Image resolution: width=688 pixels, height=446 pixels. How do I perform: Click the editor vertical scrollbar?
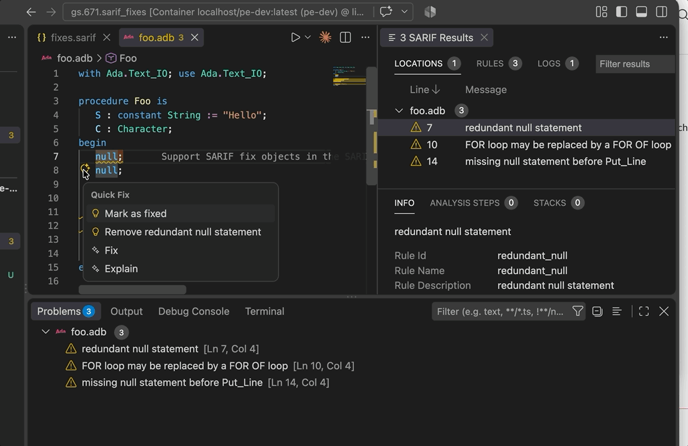point(372,126)
